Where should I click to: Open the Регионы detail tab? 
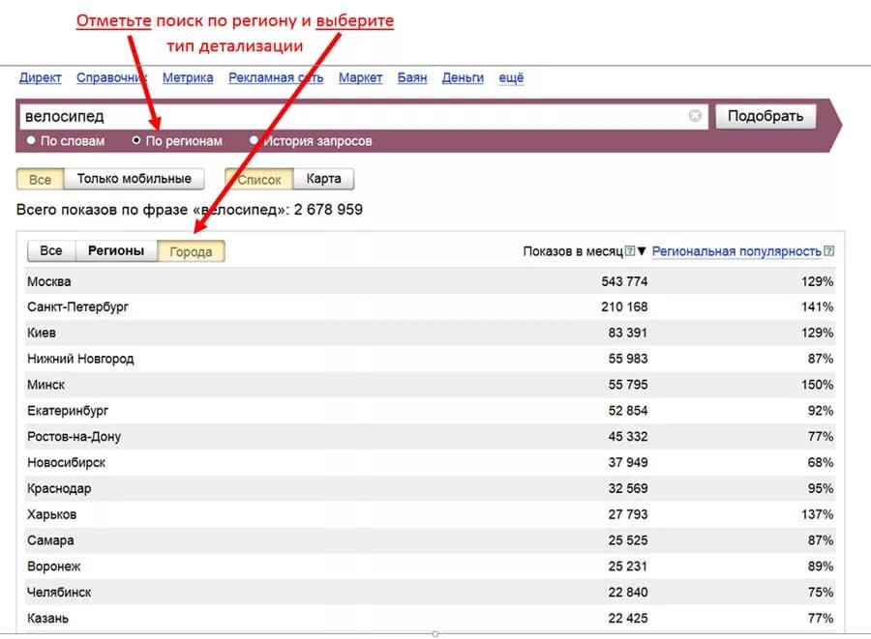116,250
